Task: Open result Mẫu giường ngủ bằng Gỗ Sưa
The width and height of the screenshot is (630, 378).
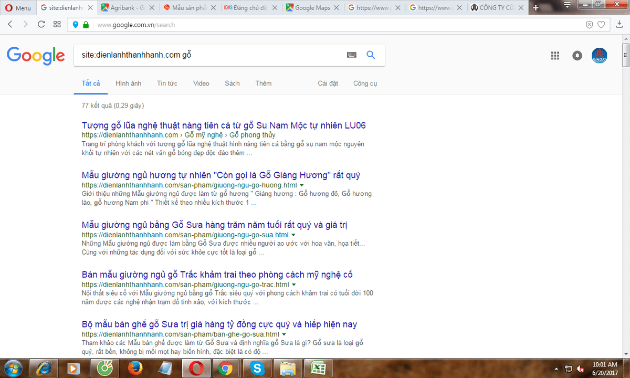Action: tap(215, 225)
